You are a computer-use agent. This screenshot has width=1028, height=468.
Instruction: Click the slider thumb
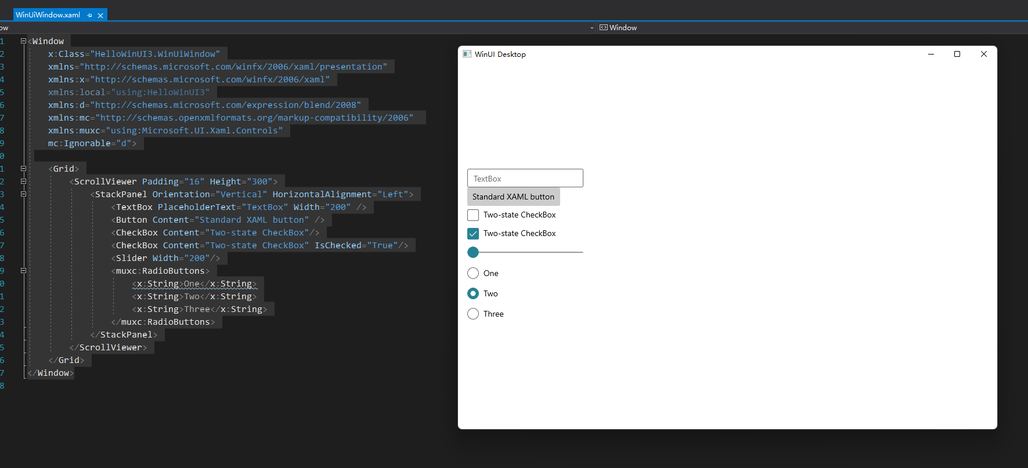click(x=473, y=252)
